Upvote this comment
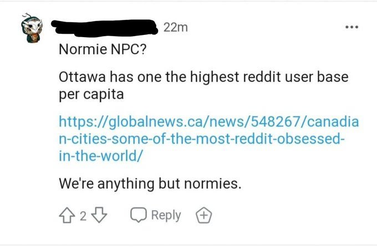Viewport: 377px width, 250px height. pos(67,215)
